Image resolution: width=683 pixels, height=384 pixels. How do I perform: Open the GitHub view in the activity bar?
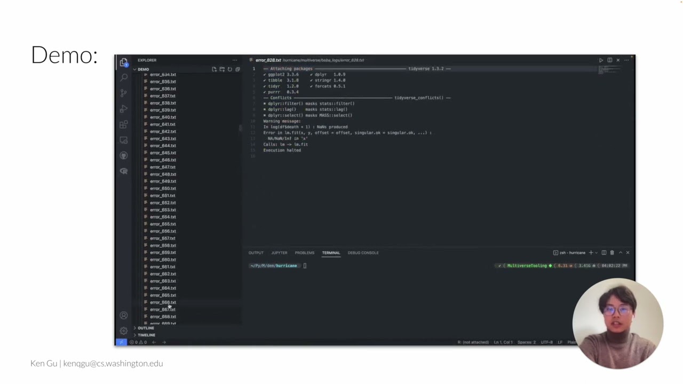pos(124,155)
